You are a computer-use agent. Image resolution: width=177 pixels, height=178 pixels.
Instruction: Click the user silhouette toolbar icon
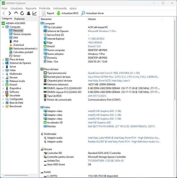tap(28, 13)
